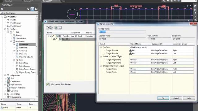This screenshot has height=111, width=198.
Task: Click the Points node icon in Prospector tree
Action: pyautogui.click(x=8, y=20)
